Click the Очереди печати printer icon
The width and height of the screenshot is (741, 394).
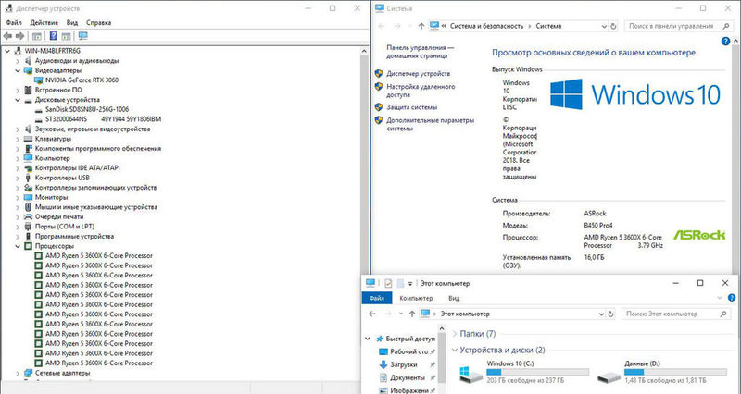(x=28, y=217)
